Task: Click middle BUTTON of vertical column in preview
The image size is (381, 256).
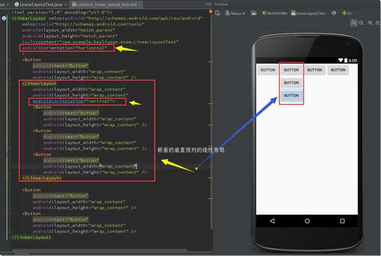Action: [x=291, y=83]
